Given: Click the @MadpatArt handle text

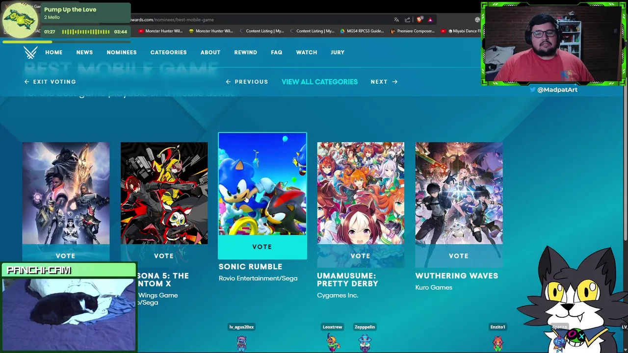Looking at the screenshot, I should [x=557, y=90].
